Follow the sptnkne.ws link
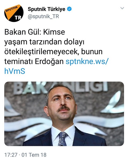The image size is (128, 158). click(87, 61)
